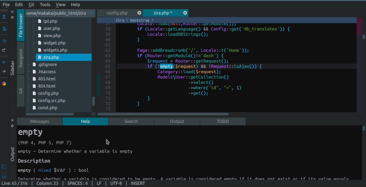Open the color picker wheel icon
The height and width of the screenshot is (187, 366).
pos(4,84)
